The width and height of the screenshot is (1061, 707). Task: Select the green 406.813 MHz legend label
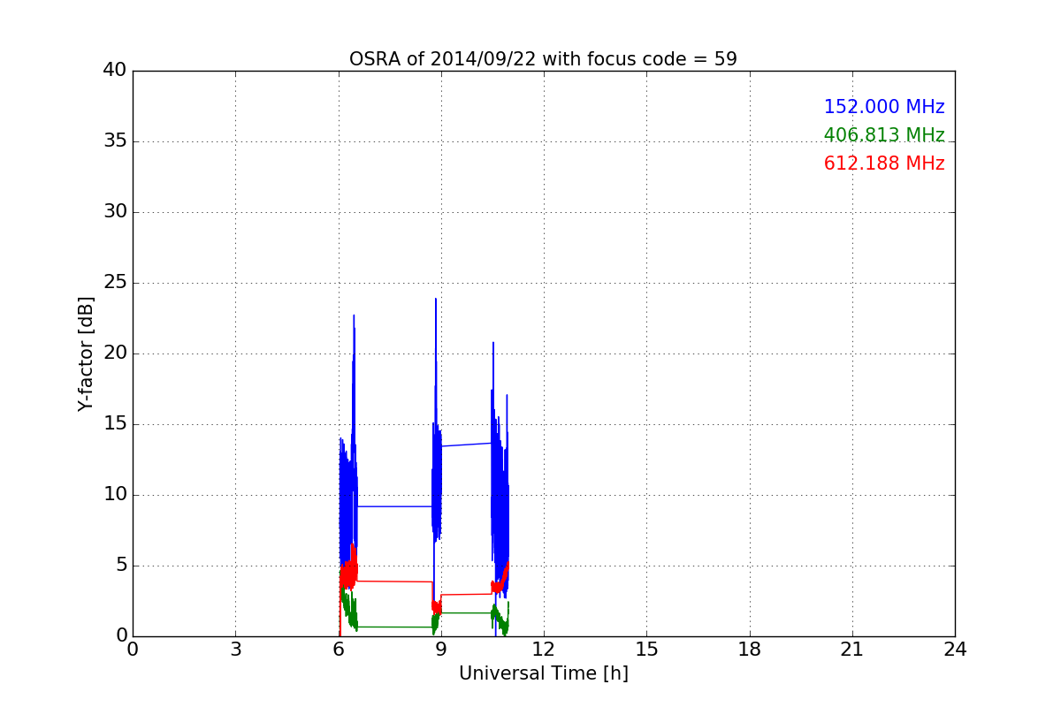(884, 135)
